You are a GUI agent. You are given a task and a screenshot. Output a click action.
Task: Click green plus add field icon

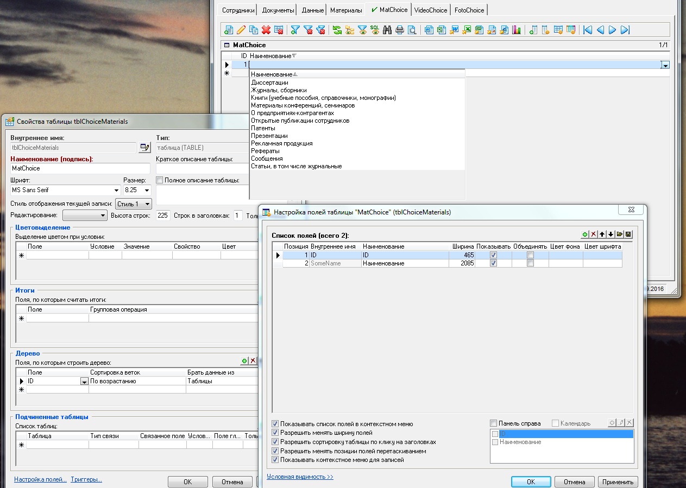(x=585, y=235)
